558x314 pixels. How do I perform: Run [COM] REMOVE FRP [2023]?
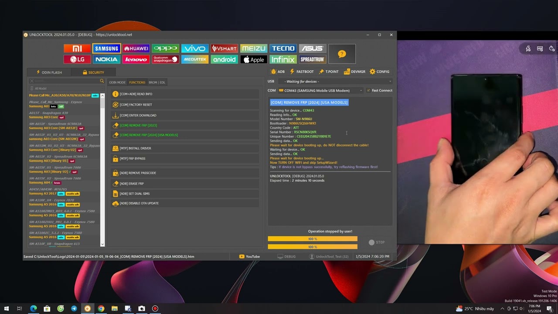point(186,126)
